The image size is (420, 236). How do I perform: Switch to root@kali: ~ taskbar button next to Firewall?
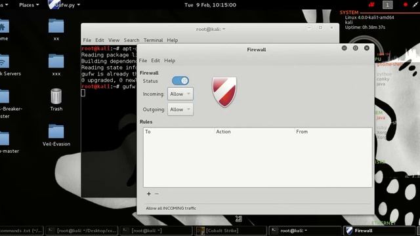(x=304, y=231)
